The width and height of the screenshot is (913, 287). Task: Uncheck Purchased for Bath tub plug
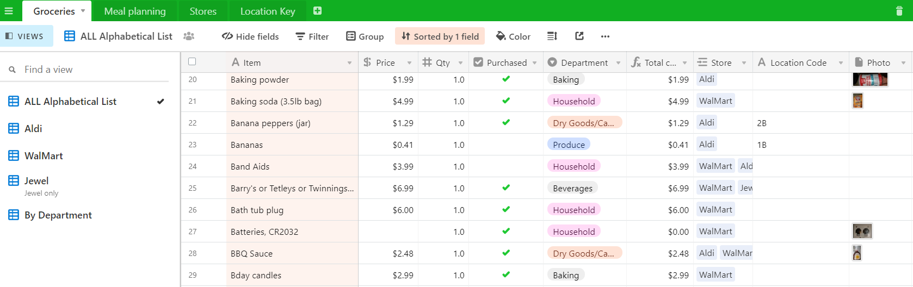point(506,209)
